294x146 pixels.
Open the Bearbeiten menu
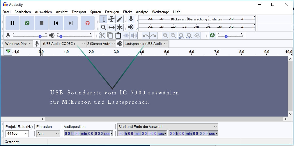(23, 12)
